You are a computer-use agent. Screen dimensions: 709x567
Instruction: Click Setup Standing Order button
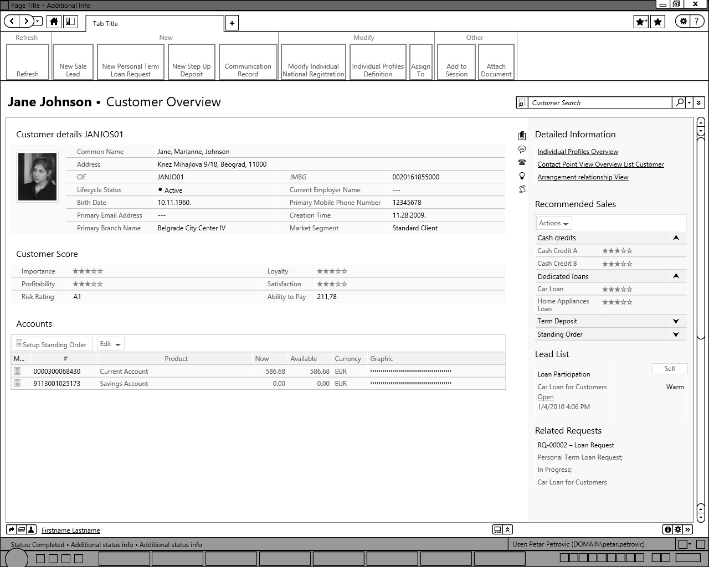(52, 344)
